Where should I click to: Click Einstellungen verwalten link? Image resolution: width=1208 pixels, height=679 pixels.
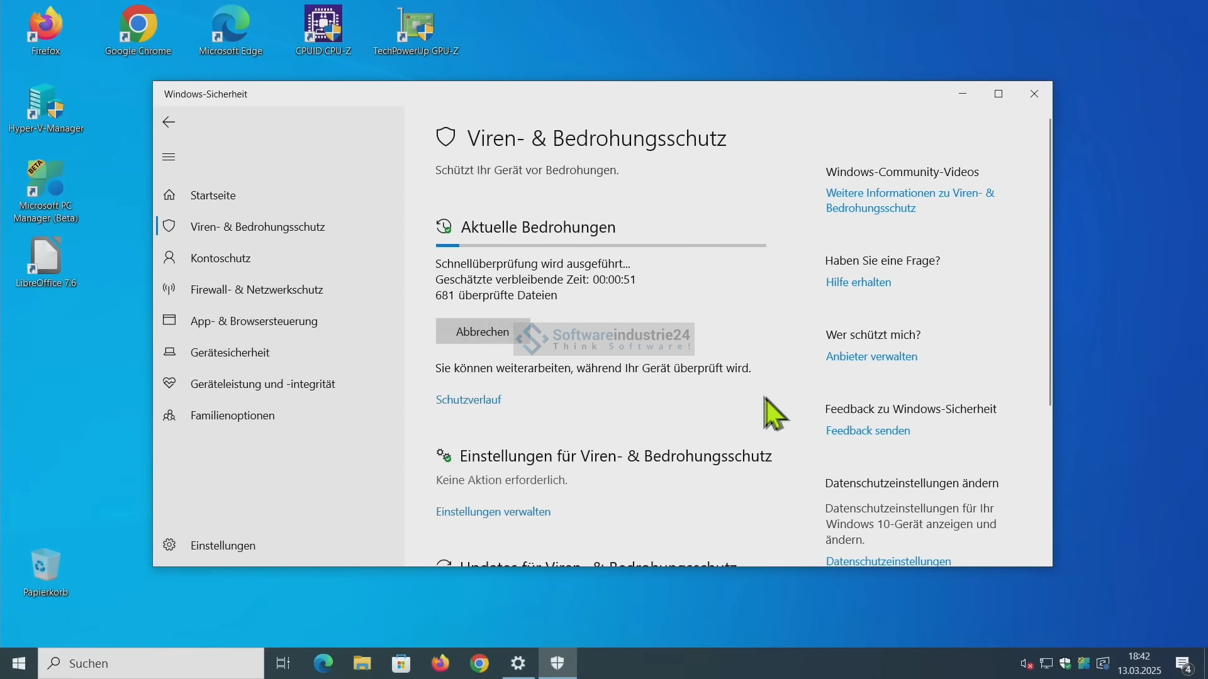pyautogui.click(x=493, y=512)
